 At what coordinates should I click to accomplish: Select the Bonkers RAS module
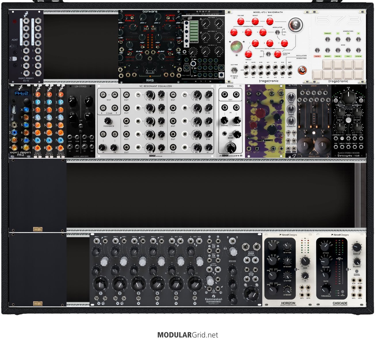[x=150, y=47]
